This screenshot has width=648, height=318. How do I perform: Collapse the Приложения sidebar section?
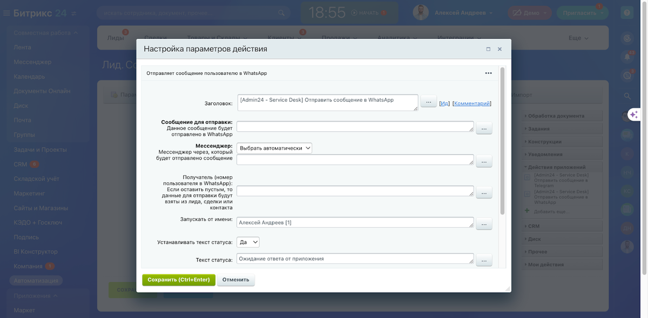[x=36, y=295]
